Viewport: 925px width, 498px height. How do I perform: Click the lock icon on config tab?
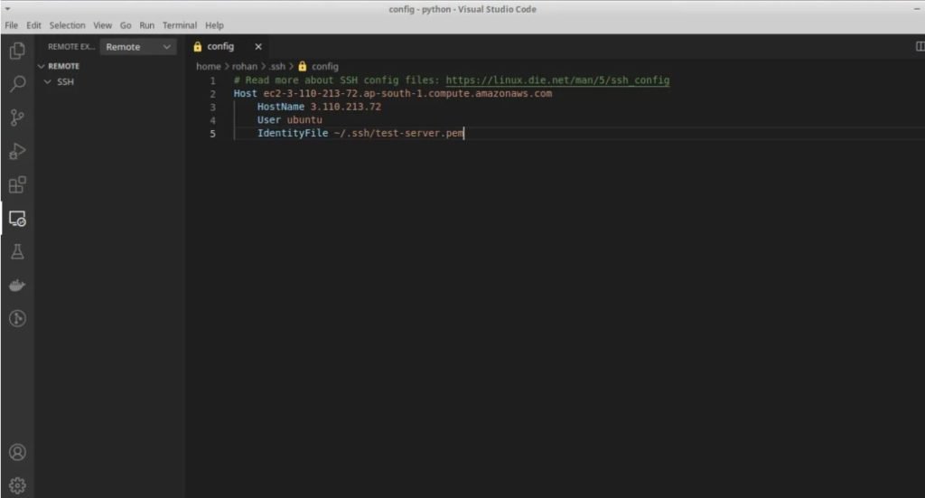[x=198, y=47]
